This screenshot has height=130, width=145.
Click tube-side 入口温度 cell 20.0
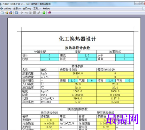click(x=115, y=84)
